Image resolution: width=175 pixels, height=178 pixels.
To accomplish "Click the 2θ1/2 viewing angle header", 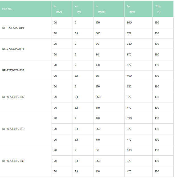I will point(159,9).
